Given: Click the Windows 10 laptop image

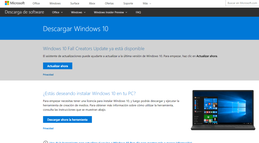Looking at the screenshot, I should pos(223,110).
